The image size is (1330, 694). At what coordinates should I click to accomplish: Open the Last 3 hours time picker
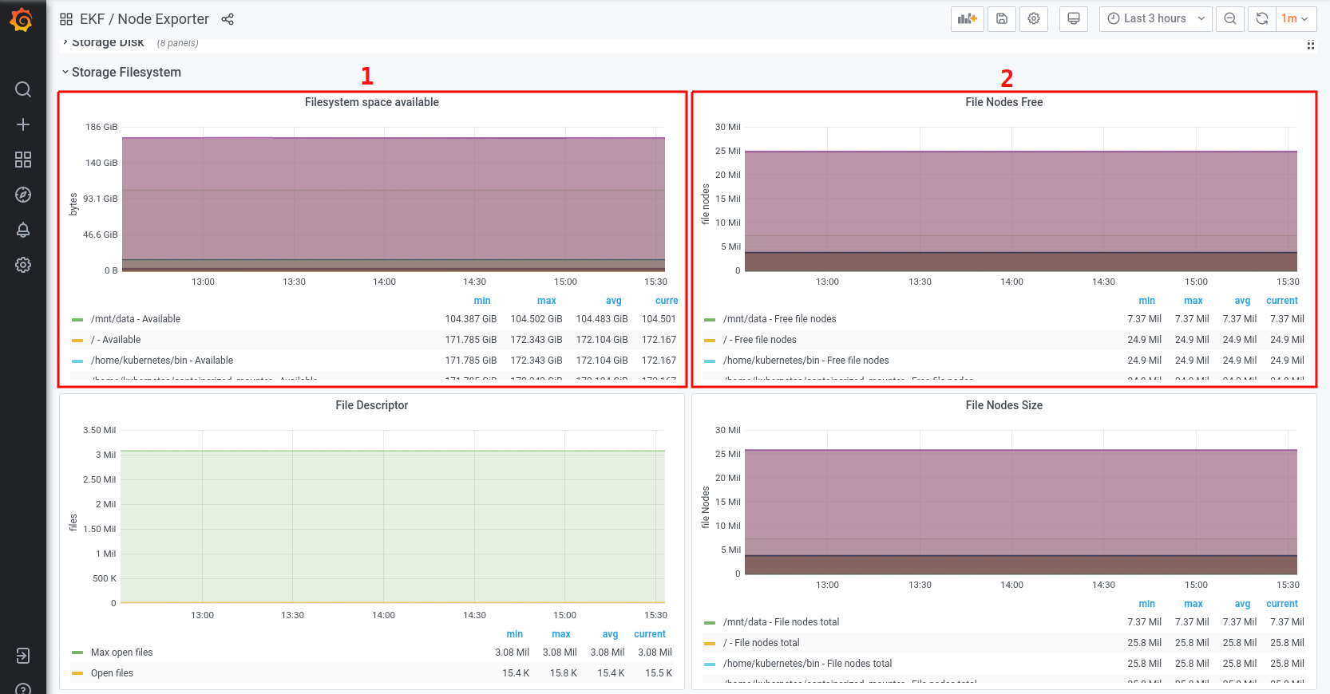pyautogui.click(x=1156, y=19)
